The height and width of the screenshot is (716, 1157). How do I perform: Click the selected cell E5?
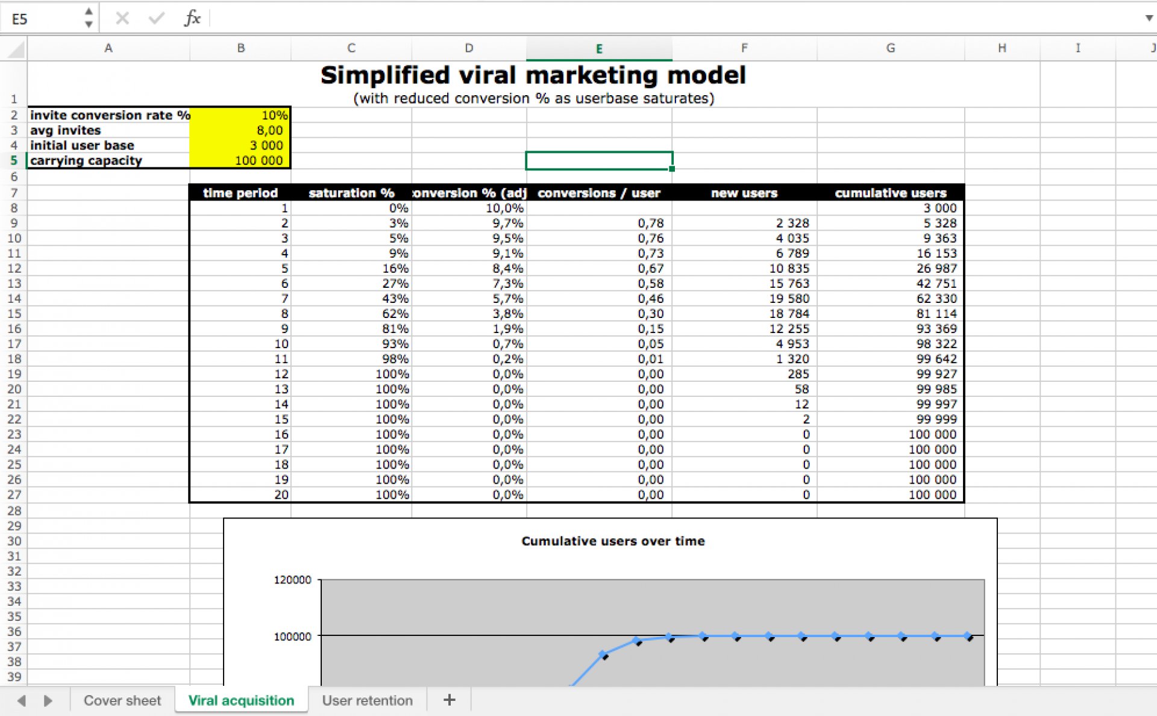coord(599,161)
